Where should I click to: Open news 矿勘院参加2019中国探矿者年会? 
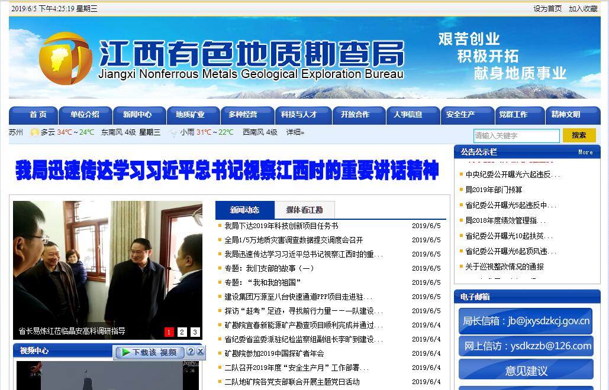click(x=274, y=353)
